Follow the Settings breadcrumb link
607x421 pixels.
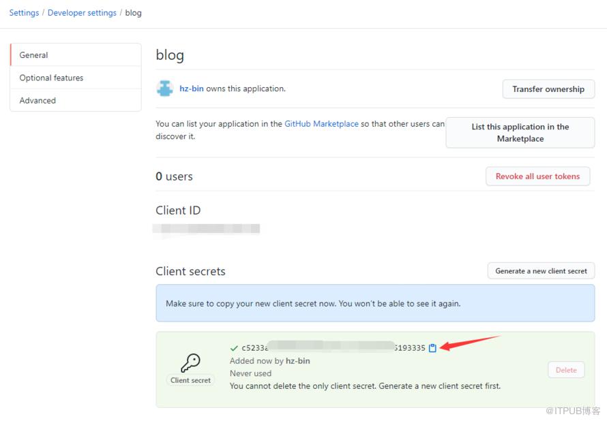click(x=24, y=13)
